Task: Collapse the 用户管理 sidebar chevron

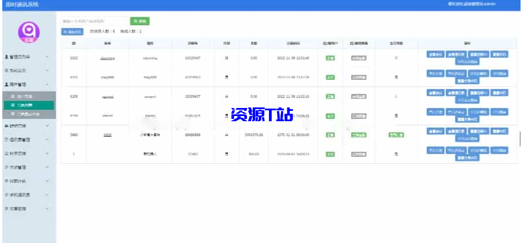Action: [47, 84]
